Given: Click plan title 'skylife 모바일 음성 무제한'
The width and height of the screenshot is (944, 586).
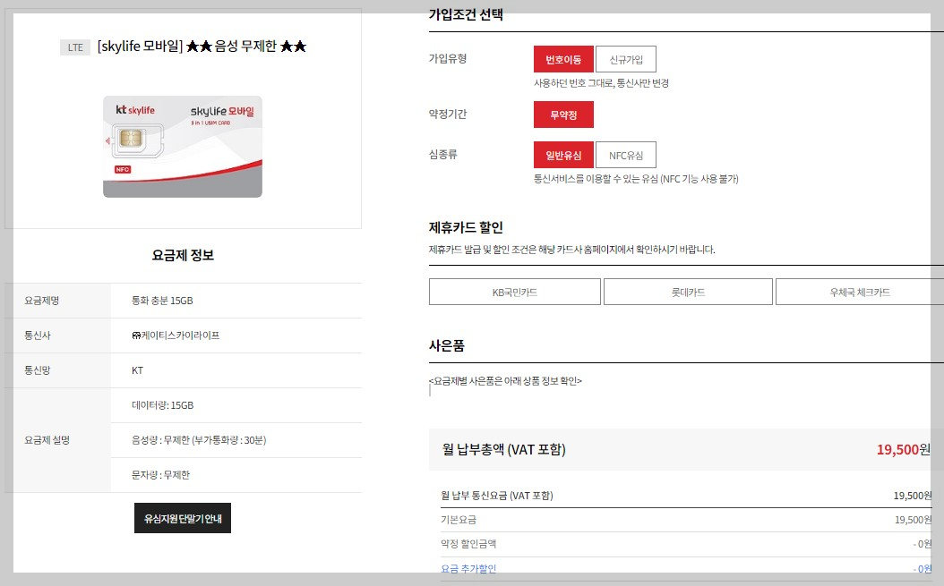Looking at the screenshot, I should (202, 47).
